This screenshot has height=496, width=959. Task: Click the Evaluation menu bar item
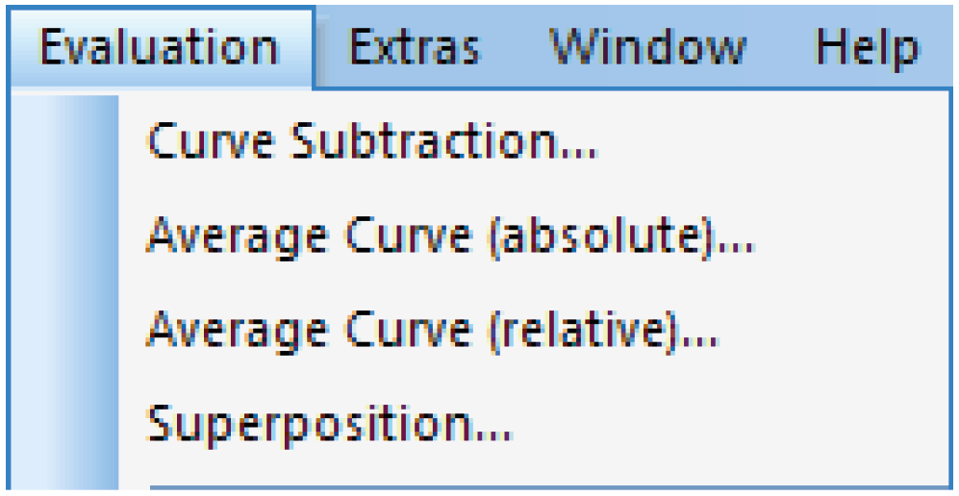(161, 47)
